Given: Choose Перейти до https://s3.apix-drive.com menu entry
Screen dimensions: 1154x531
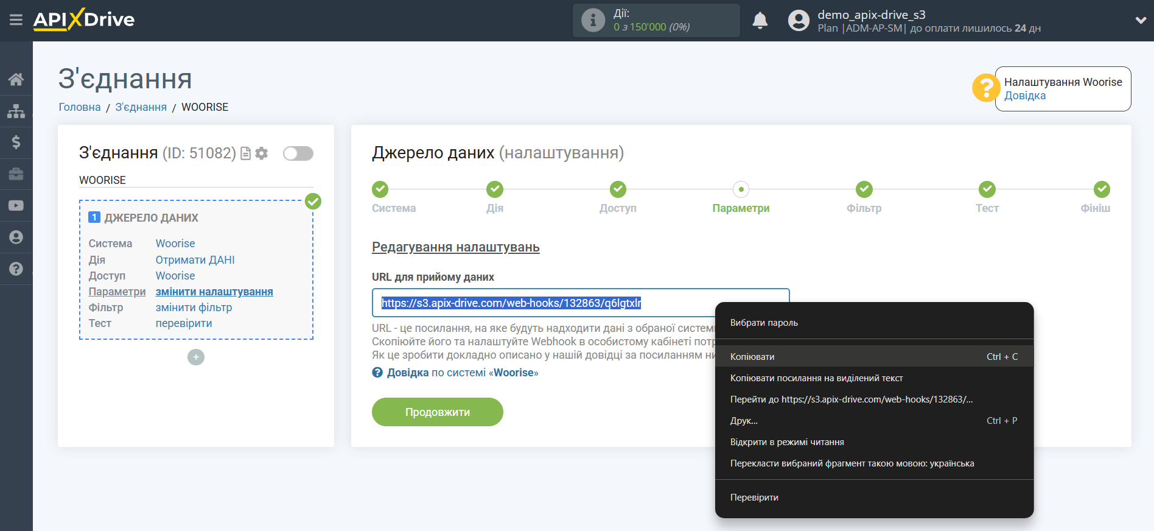Looking at the screenshot, I should pos(874,399).
